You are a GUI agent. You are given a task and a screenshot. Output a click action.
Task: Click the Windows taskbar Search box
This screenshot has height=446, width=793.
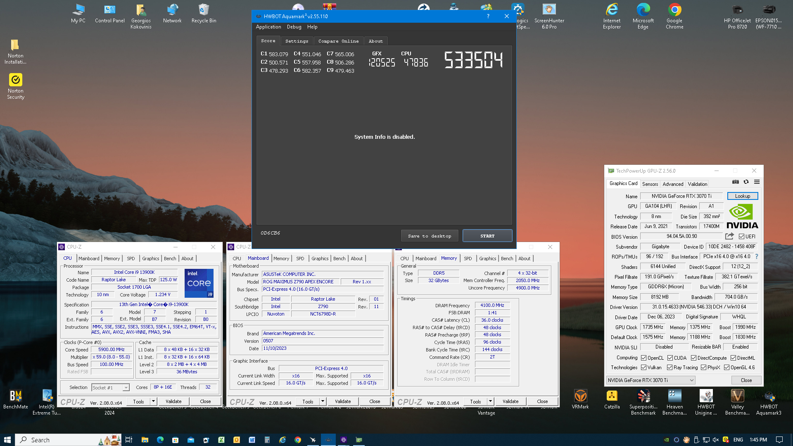pos(69,440)
